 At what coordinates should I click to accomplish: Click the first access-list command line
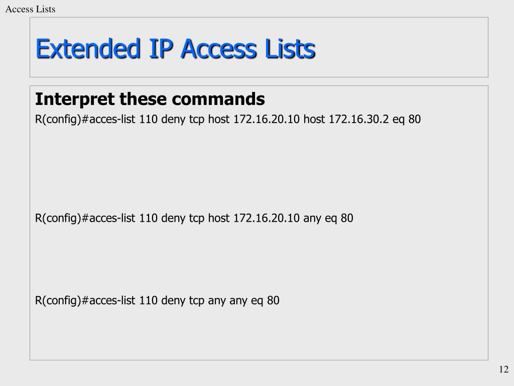(228, 119)
